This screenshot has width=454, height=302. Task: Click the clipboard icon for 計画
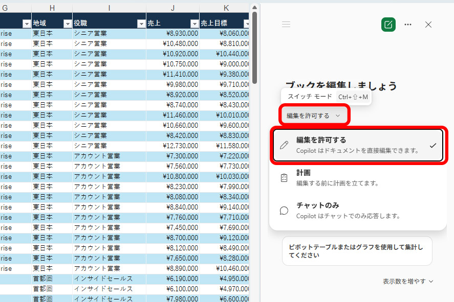coord(284,178)
